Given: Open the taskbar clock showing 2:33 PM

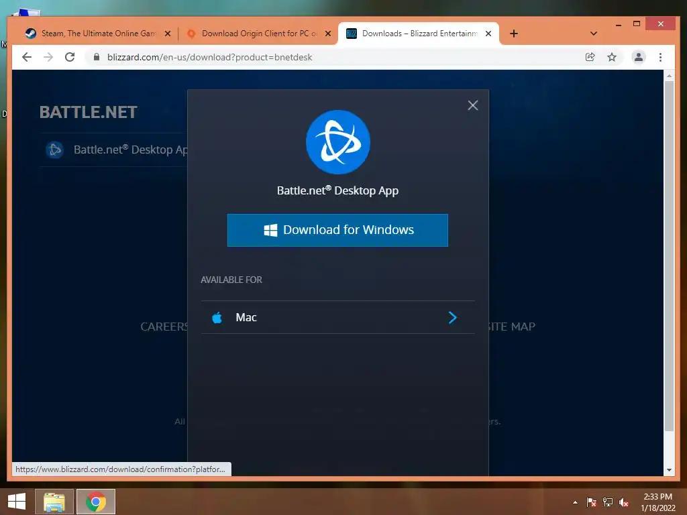Looking at the screenshot, I should 658,502.
